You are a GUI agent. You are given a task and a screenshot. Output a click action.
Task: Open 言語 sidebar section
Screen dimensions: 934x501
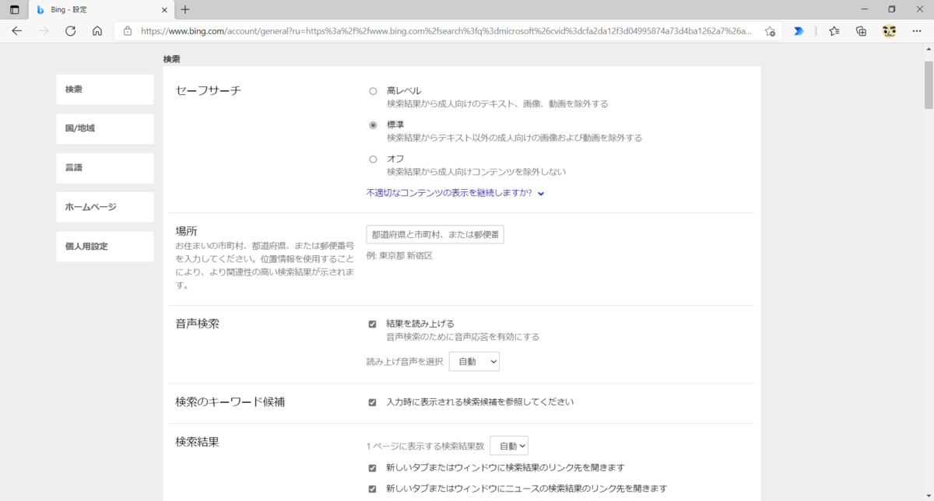[105, 168]
